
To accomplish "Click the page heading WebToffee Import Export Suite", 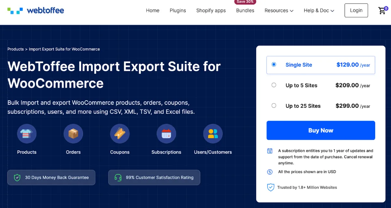I will [114, 75].
